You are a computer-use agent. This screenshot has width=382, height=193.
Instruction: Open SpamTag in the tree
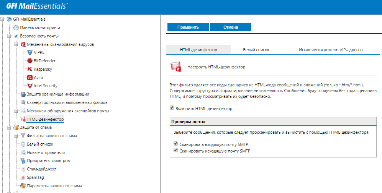35,177
